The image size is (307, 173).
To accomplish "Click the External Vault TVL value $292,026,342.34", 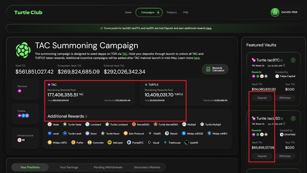I will click(125, 72).
